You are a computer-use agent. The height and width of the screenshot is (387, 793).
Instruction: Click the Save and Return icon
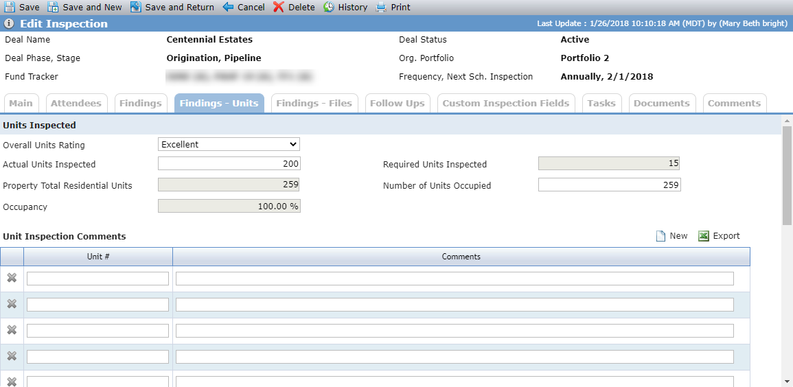click(135, 7)
